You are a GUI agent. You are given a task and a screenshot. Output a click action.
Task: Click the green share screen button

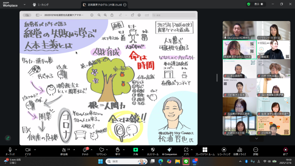[x=135, y=149]
